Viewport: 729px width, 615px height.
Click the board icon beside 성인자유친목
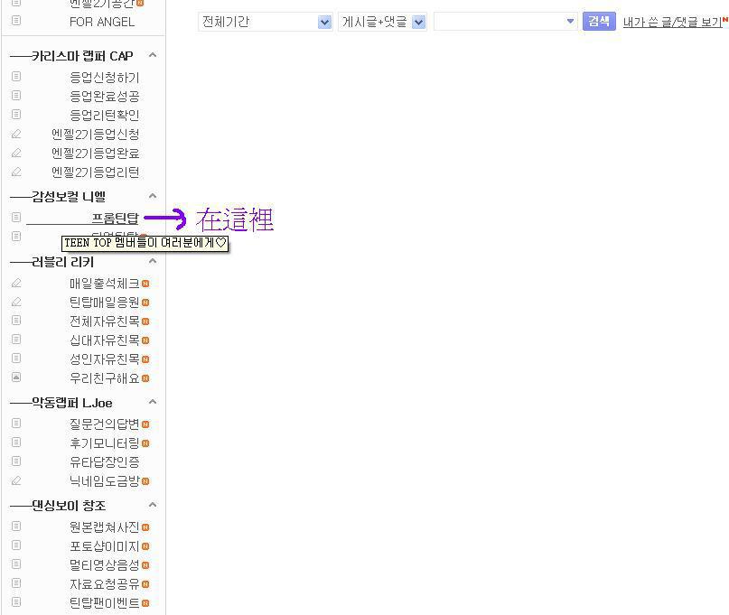point(16,358)
